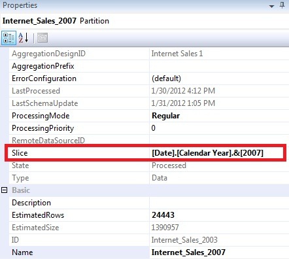This screenshot has width=289, height=259.
Task: Open the Internet_Sales_2007 Partition object selector
Action: pyautogui.click(x=144, y=21)
